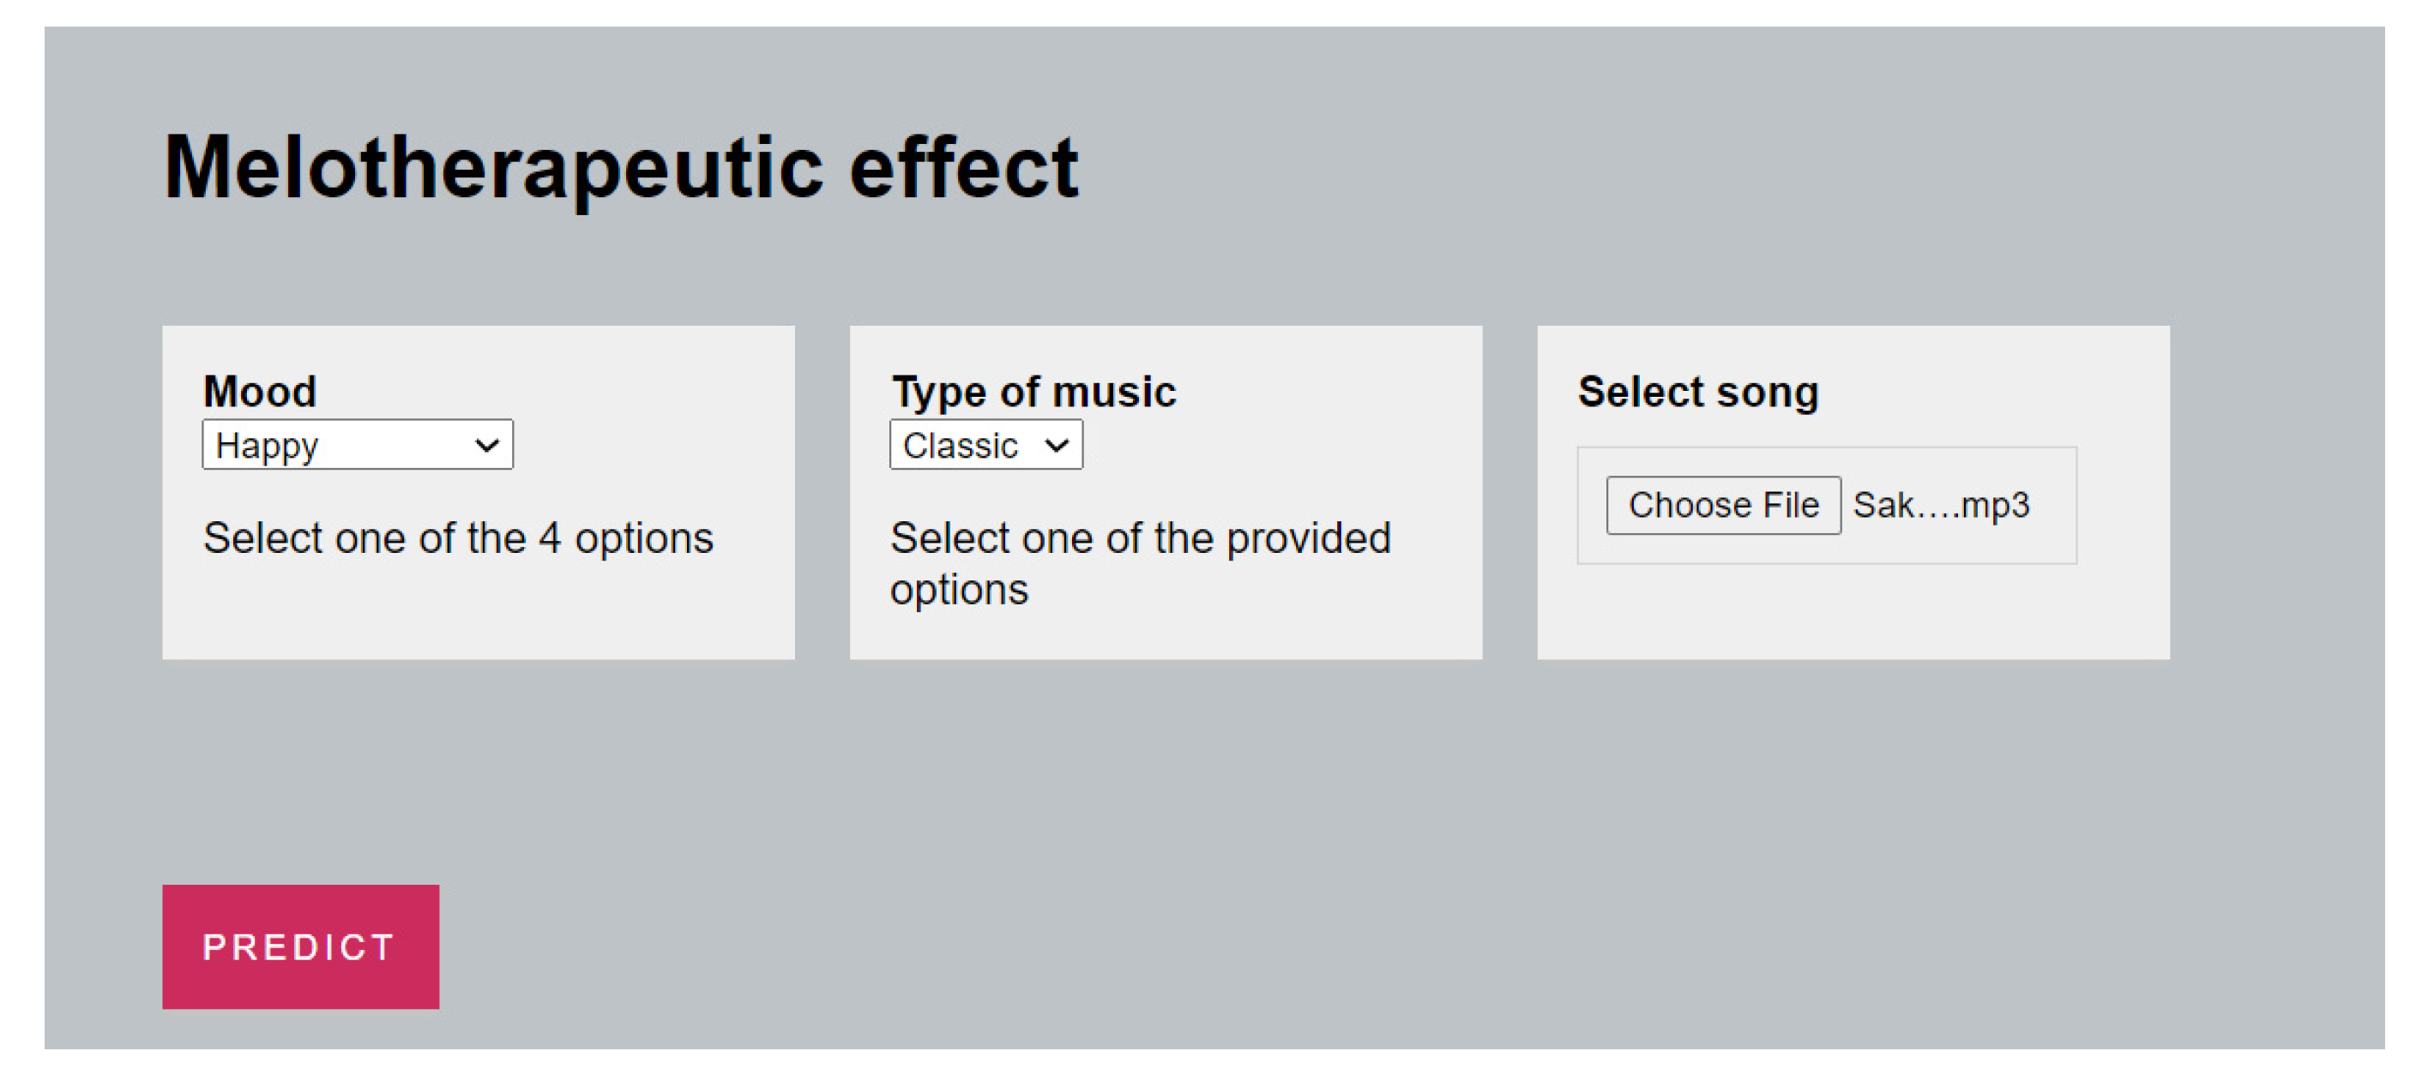Screen dimensions: 2422x1087
Task: Click the Mood label
Action: [x=261, y=392]
